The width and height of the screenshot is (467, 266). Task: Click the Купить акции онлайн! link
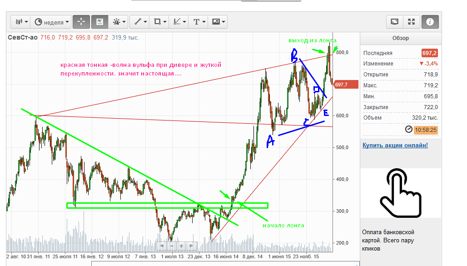395,145
